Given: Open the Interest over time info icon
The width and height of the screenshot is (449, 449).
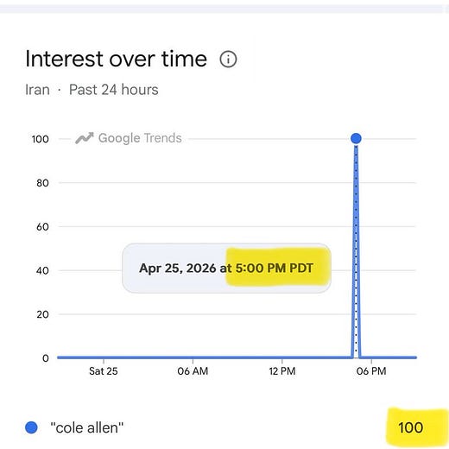Looking at the screenshot, I should (228, 60).
